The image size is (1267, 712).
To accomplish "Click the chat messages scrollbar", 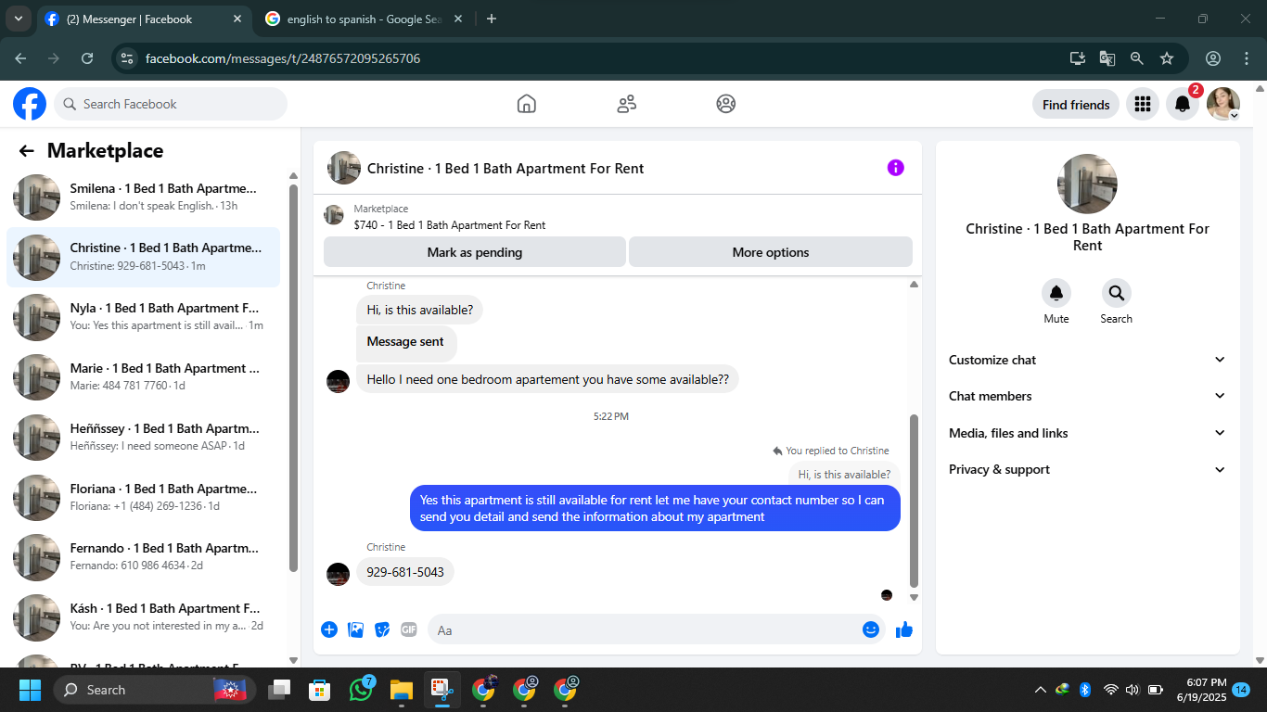I will [914, 501].
